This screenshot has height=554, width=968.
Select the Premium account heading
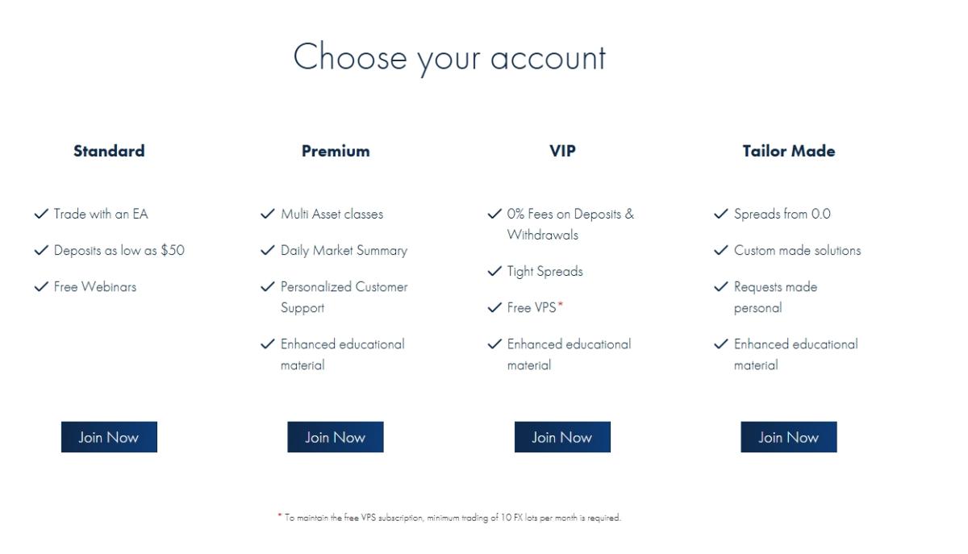pos(336,151)
